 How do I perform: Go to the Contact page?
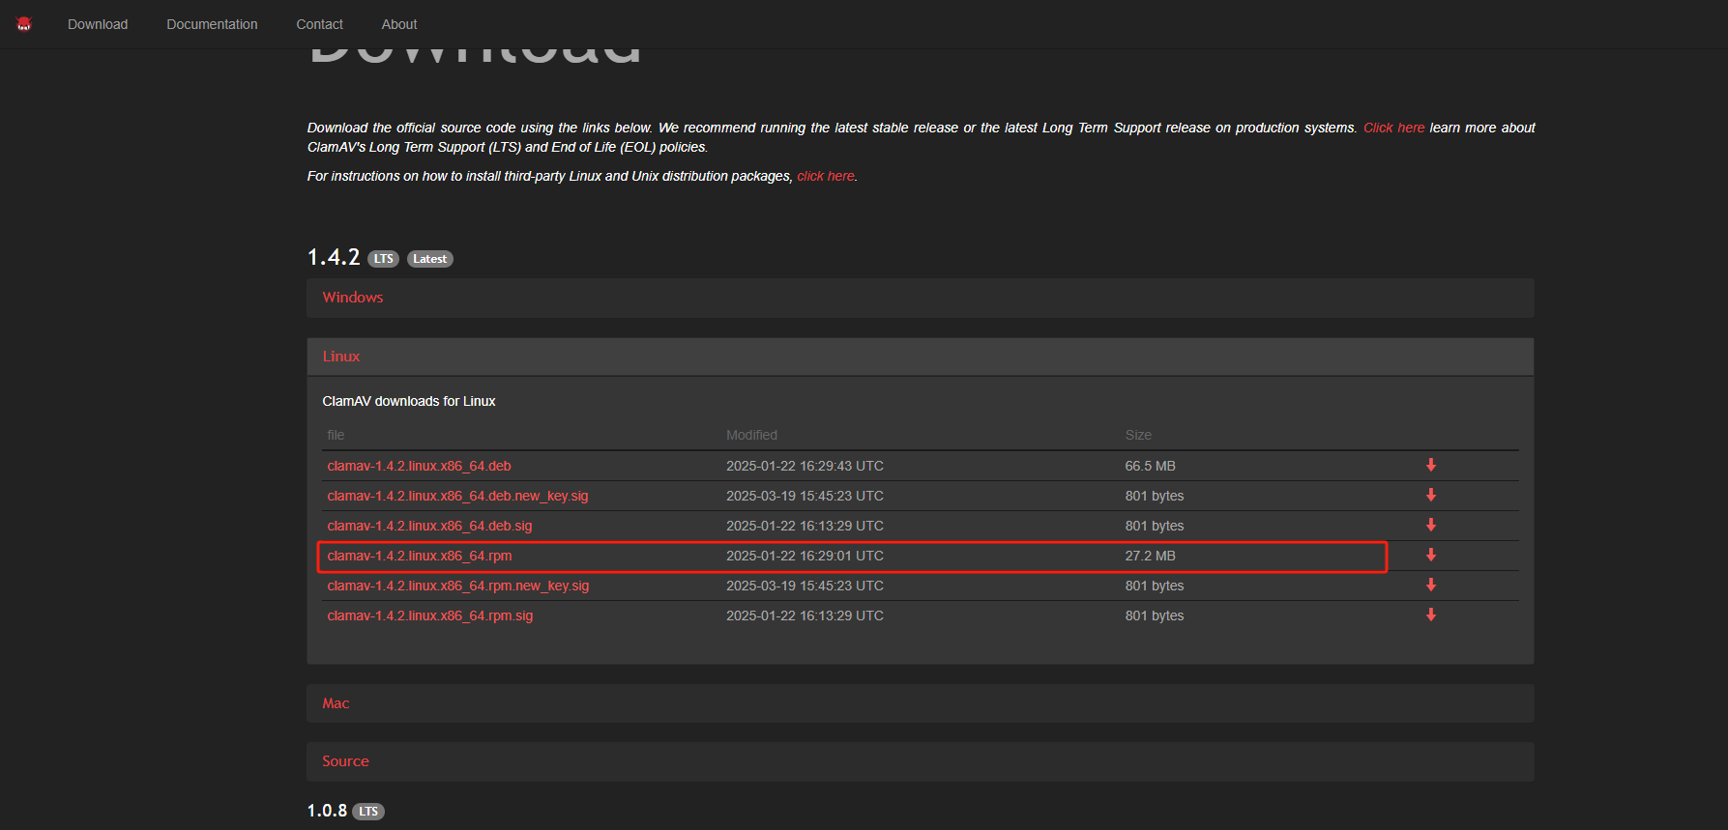(319, 24)
